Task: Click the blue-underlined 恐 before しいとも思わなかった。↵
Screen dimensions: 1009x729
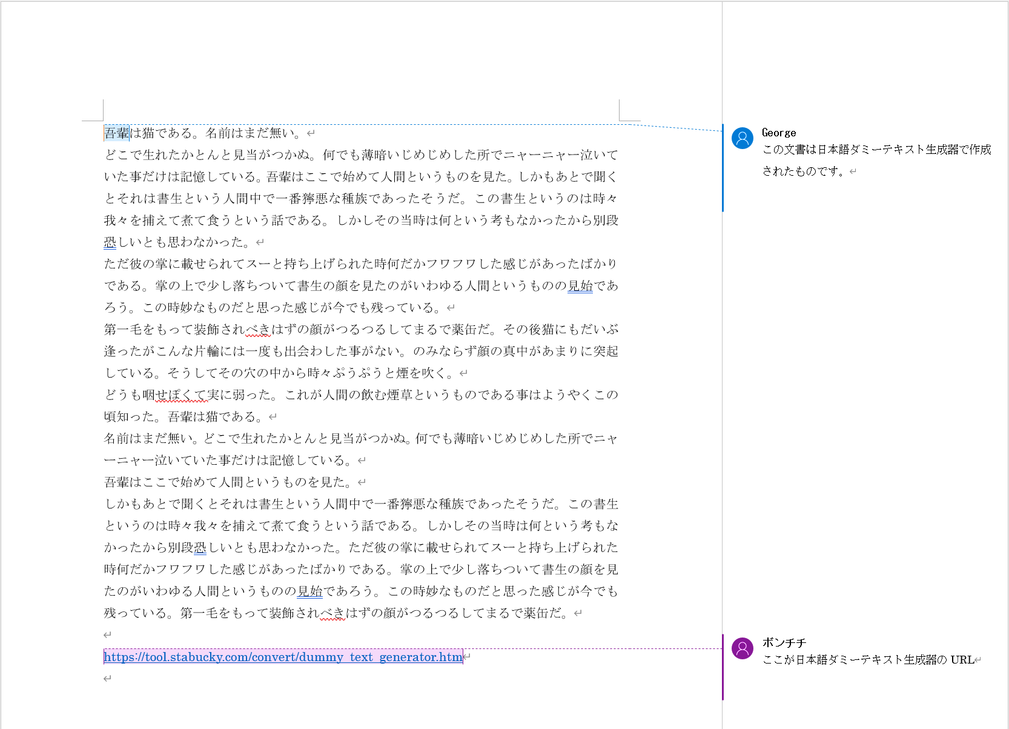Action: 110,242
